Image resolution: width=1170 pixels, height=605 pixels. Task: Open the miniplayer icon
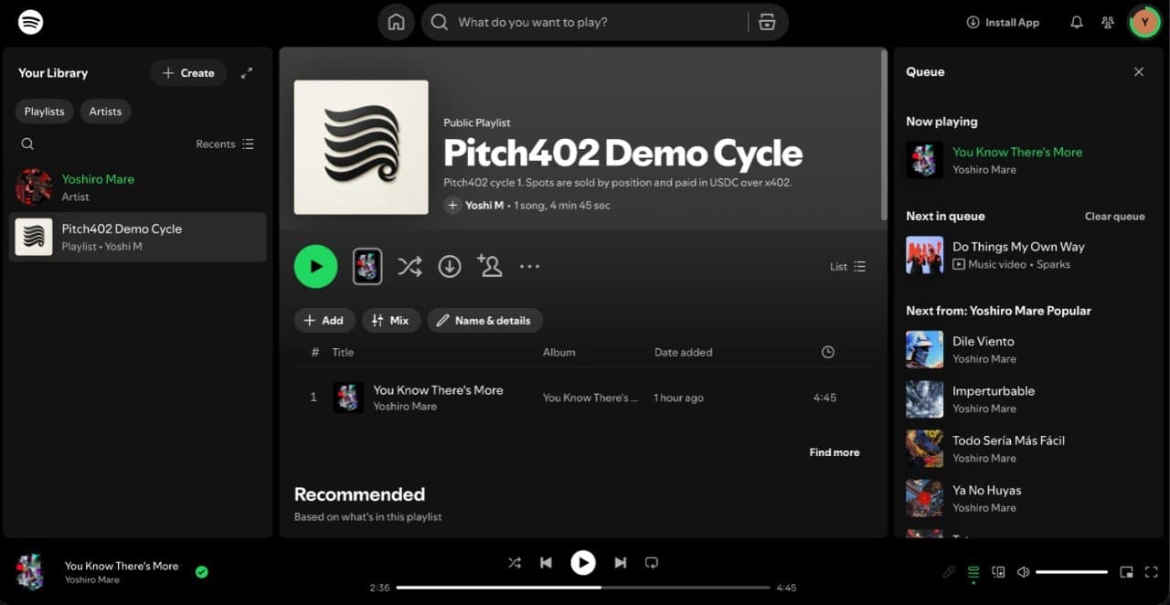click(1126, 572)
